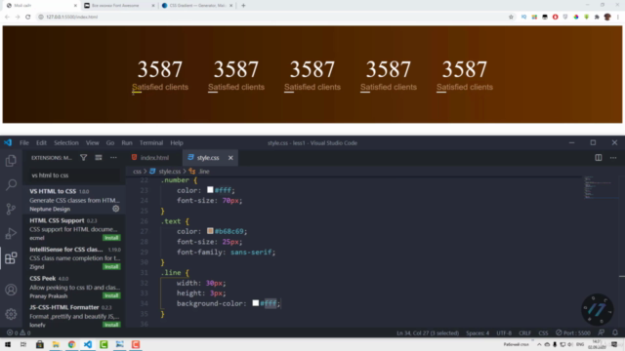The image size is (625, 351).
Task: Open the Selection menu
Action: 66,143
